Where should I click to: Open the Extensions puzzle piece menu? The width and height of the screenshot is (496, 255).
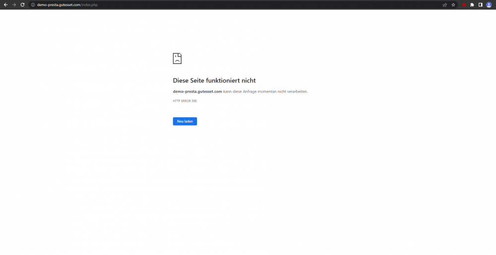472,5
